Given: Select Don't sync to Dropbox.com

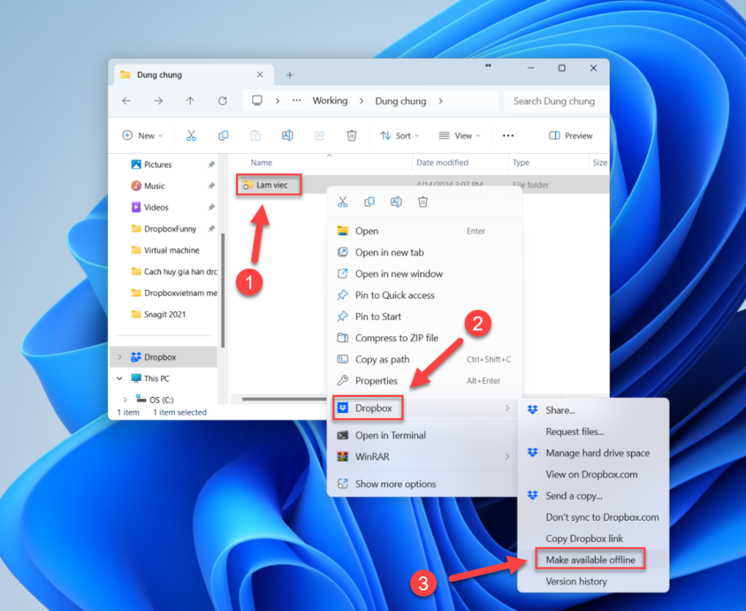Looking at the screenshot, I should click(x=593, y=517).
